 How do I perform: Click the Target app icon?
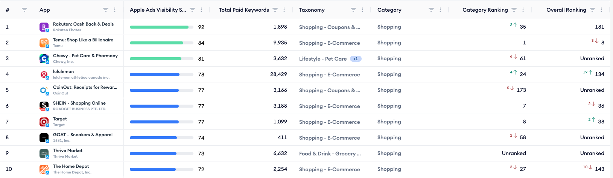pyautogui.click(x=44, y=122)
